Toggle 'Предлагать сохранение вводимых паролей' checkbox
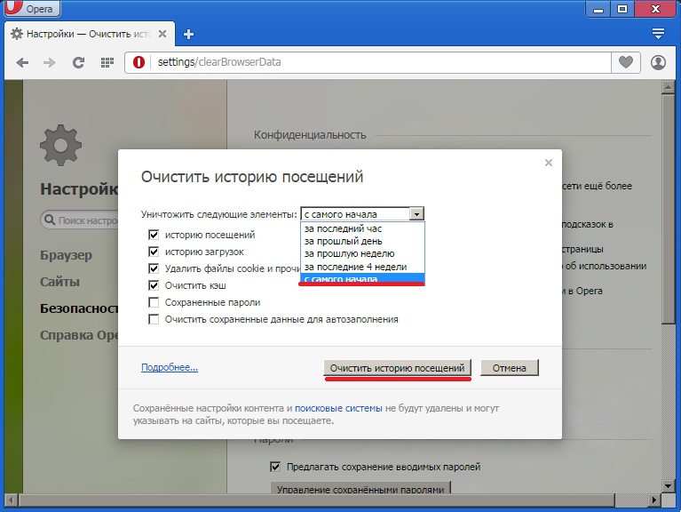 coord(275,467)
